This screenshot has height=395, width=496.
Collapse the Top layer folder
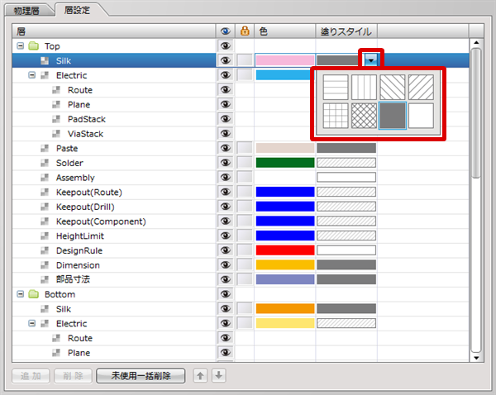(x=20, y=46)
